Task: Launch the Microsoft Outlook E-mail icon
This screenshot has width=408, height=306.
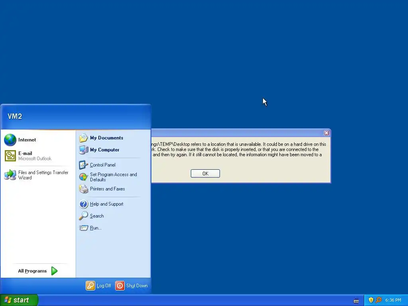Action: tap(10, 156)
